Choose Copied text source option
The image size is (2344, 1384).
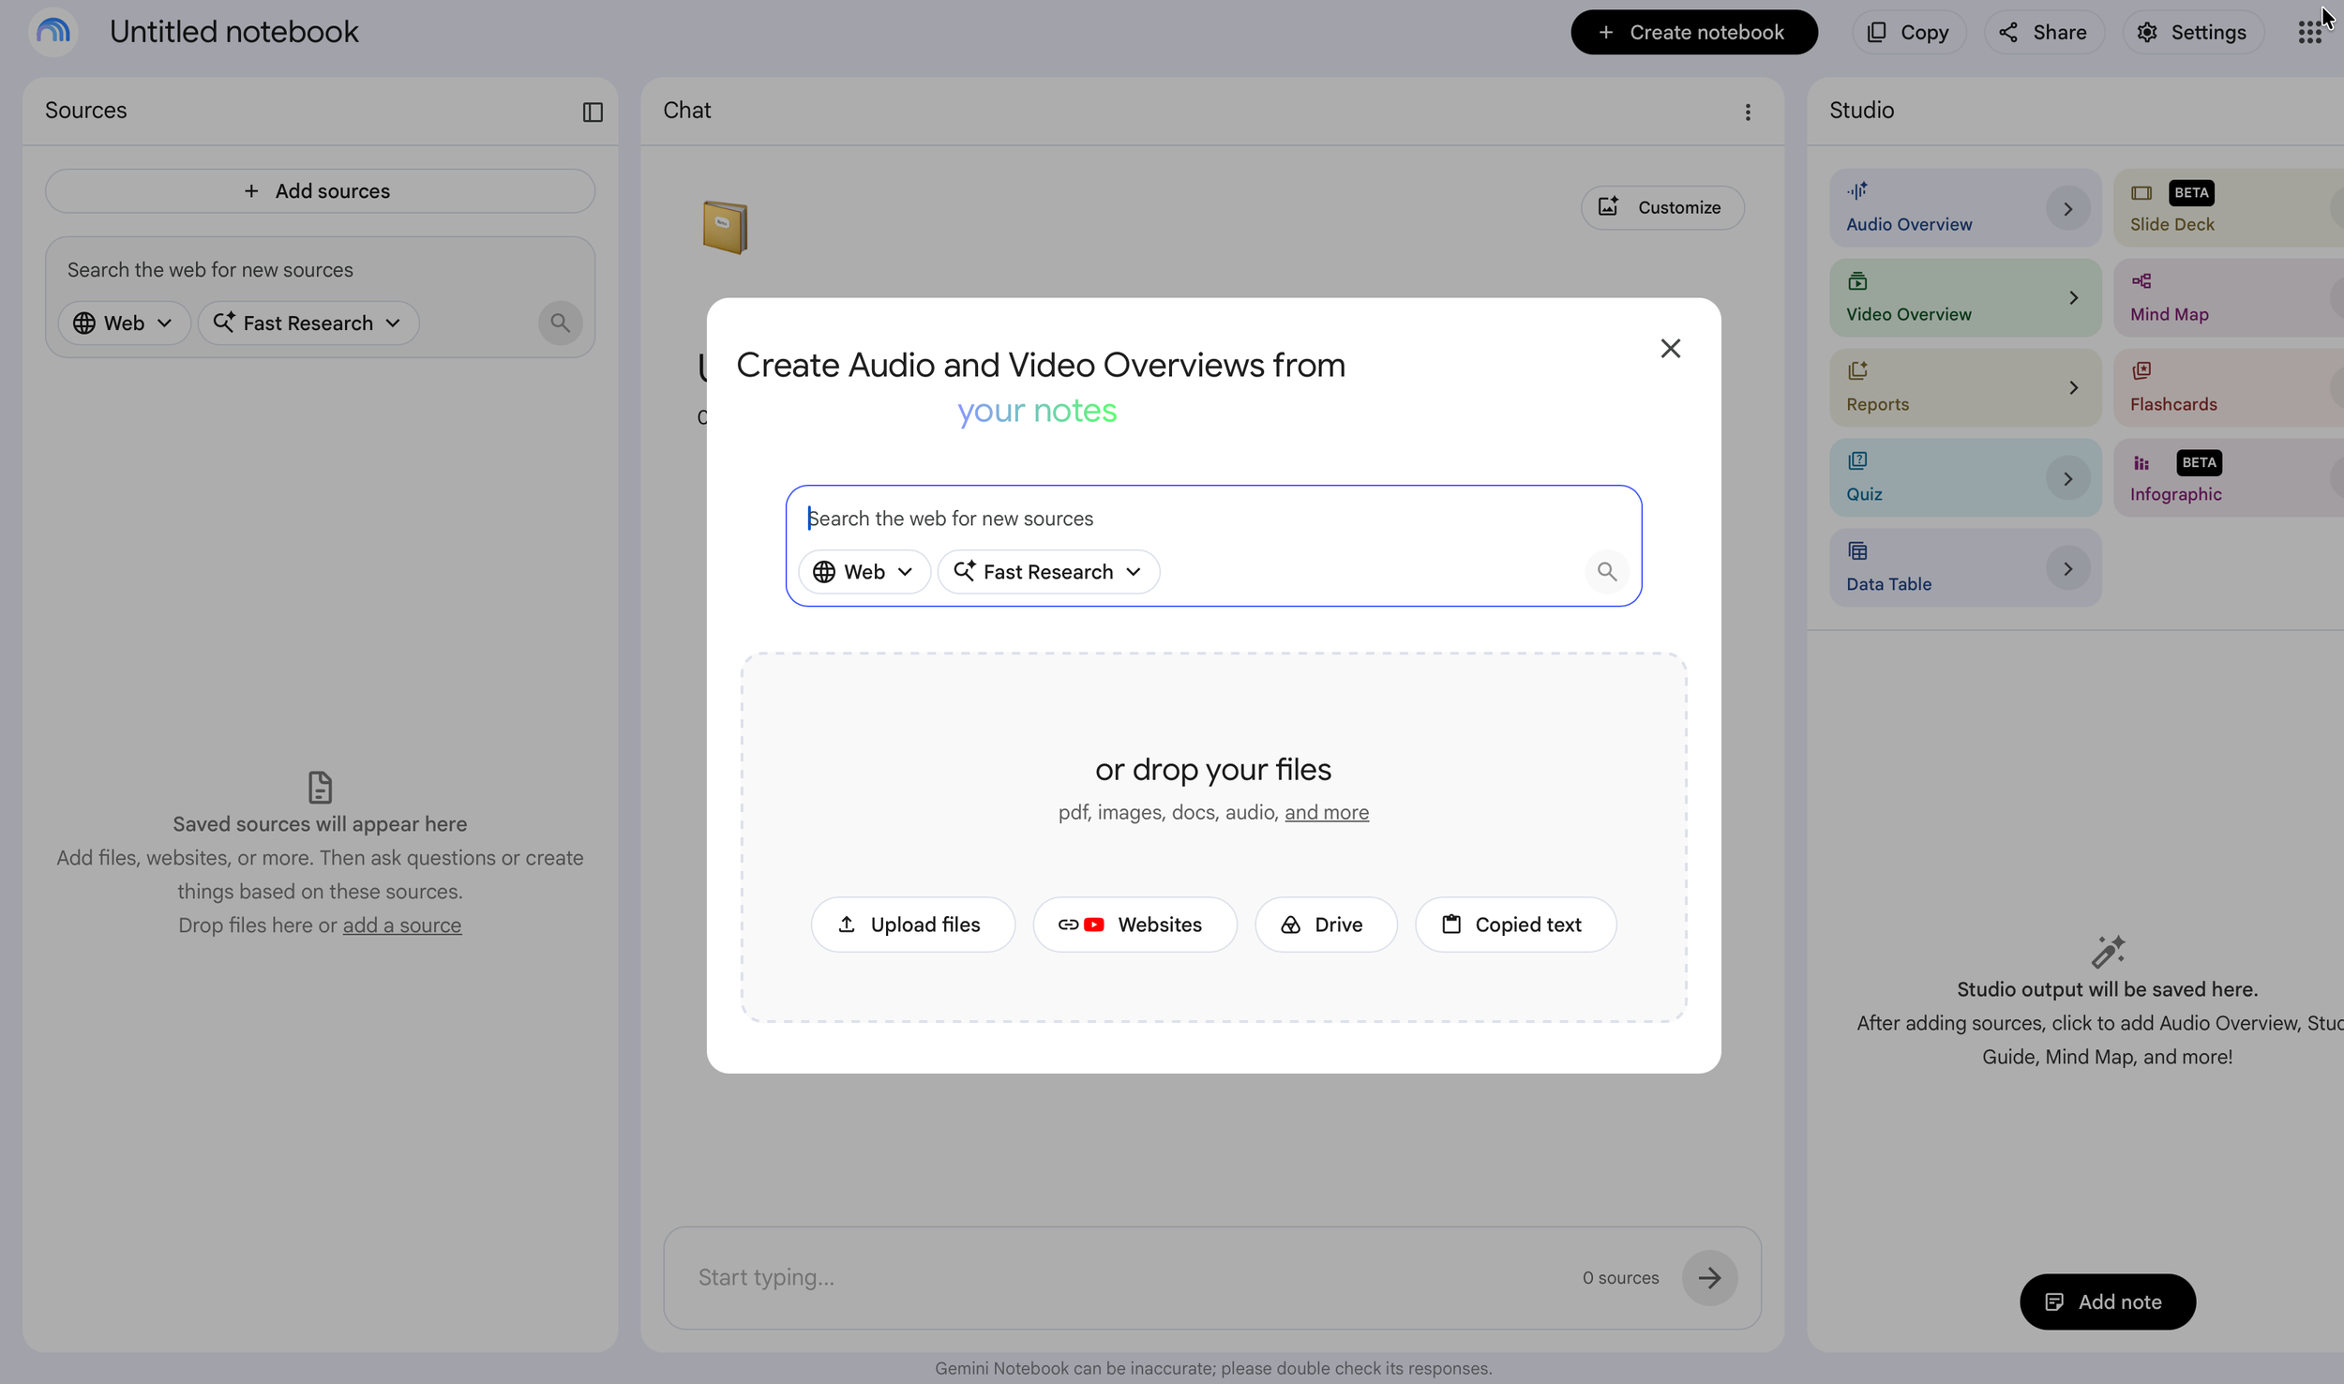coord(1515,925)
